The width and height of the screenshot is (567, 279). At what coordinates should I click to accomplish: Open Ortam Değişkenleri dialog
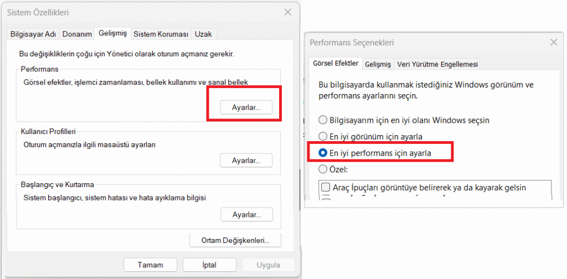pos(235,240)
